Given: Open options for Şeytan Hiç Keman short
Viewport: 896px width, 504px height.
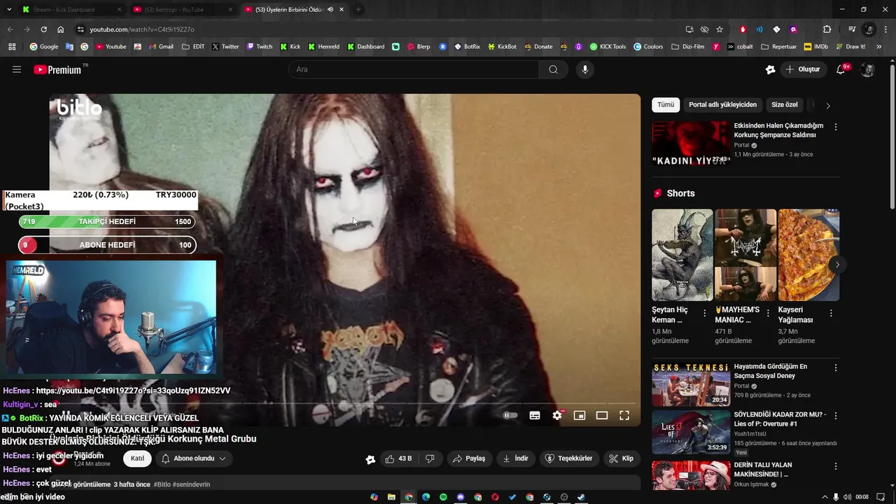Looking at the screenshot, I should click(x=705, y=314).
